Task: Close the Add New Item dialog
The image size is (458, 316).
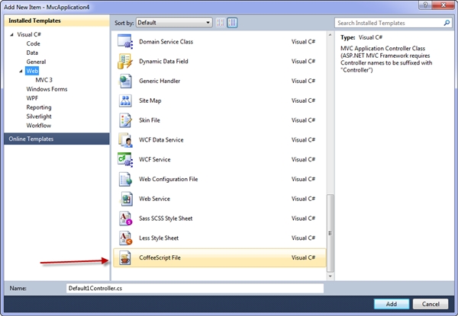Action: click(443, 5)
